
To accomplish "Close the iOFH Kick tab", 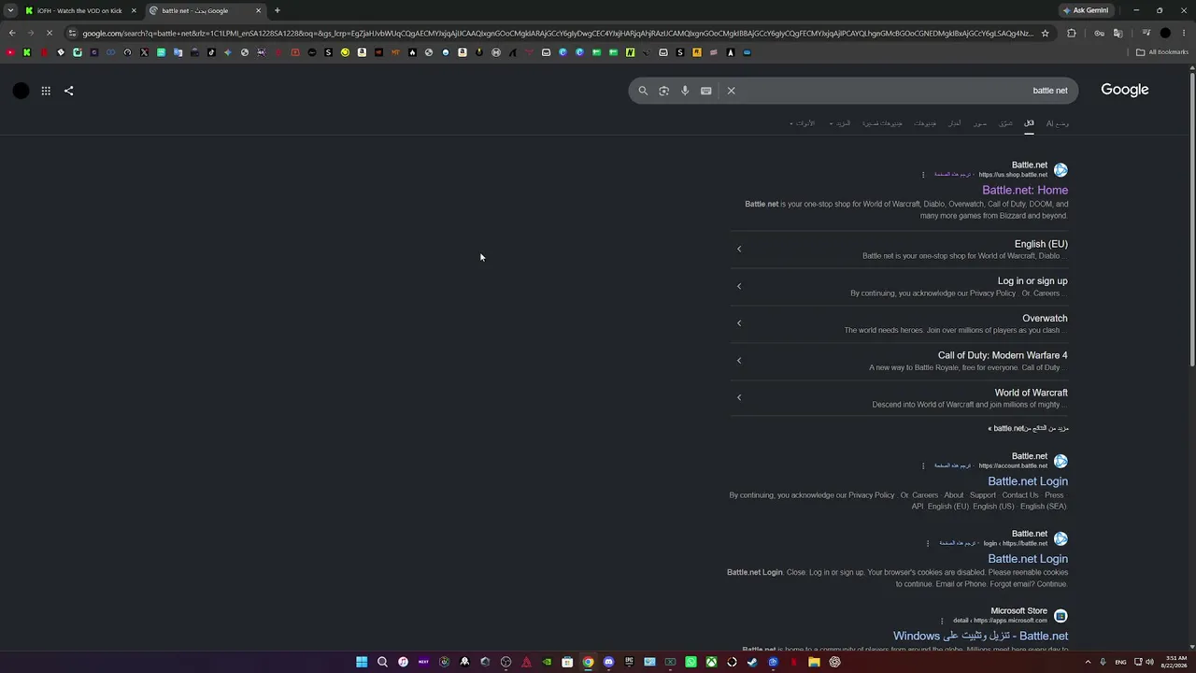I will click(x=134, y=10).
